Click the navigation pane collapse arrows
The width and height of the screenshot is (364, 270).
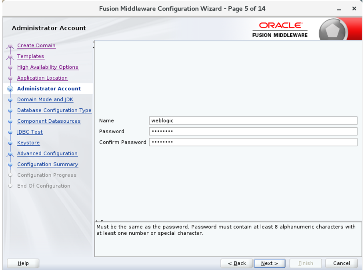point(94,45)
